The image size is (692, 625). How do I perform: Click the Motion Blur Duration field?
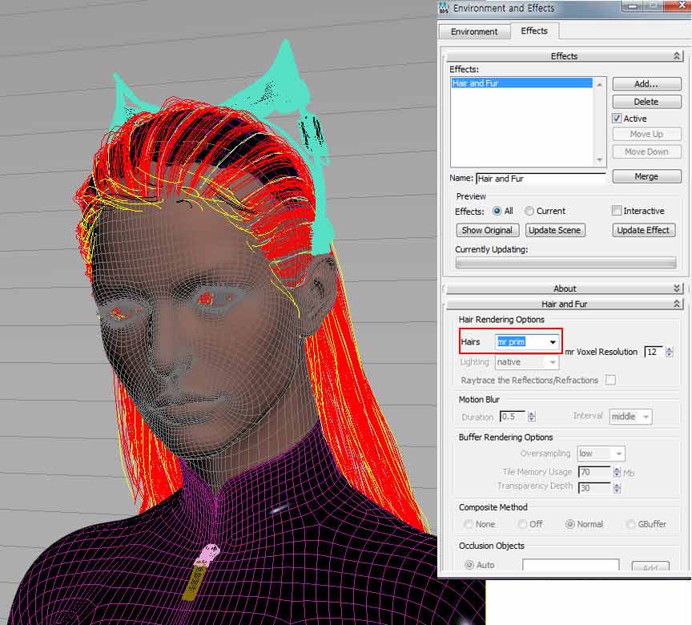pyautogui.click(x=513, y=417)
